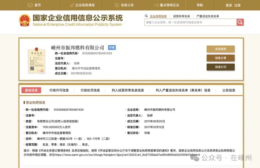Click the national emblem logo
260x168 pixels.
tap(25, 20)
